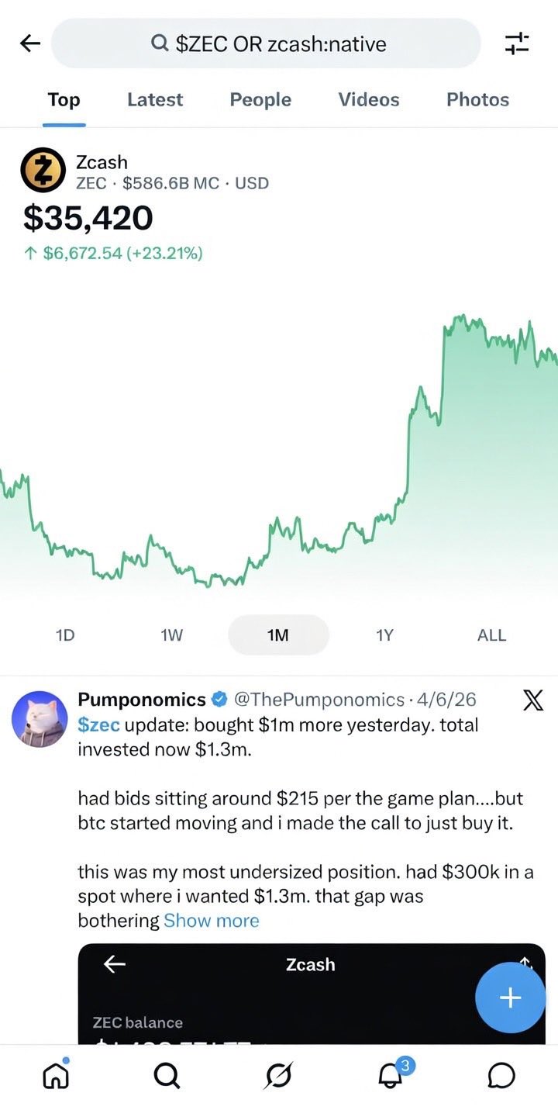The height and width of the screenshot is (1117, 558).
Task: Select the 1D chart range
Action: coord(65,635)
